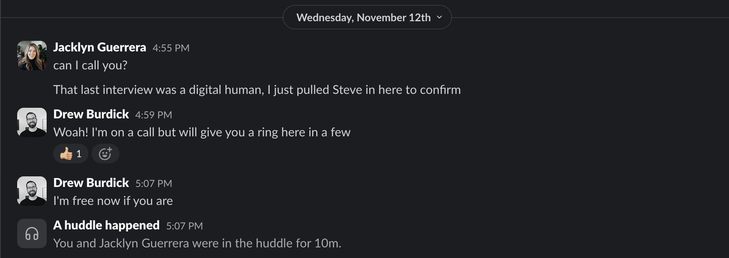Open the Wednesday, November 12th date dropdown
The height and width of the screenshot is (258, 729).
point(363,18)
